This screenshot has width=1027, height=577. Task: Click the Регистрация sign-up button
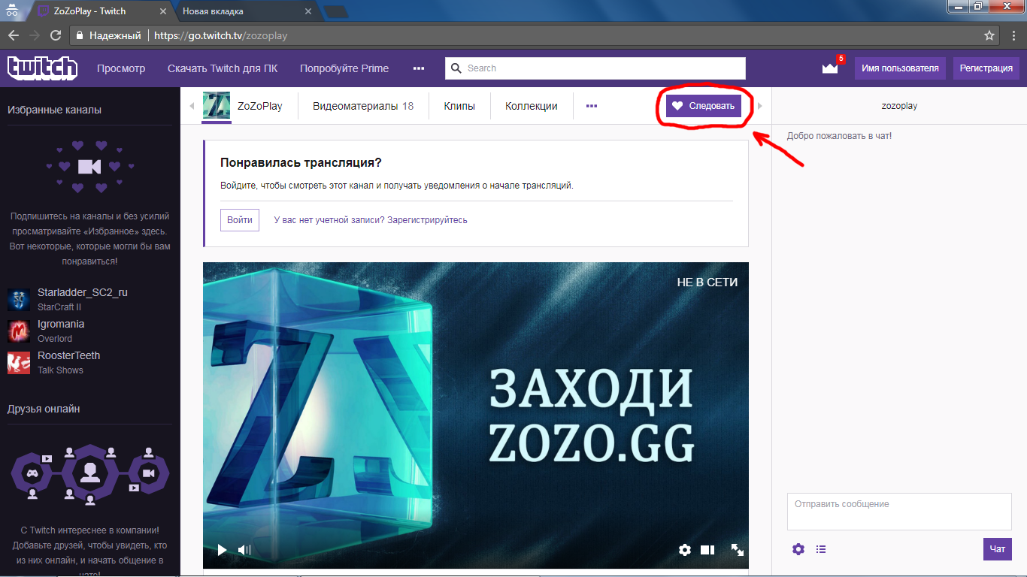pyautogui.click(x=986, y=68)
